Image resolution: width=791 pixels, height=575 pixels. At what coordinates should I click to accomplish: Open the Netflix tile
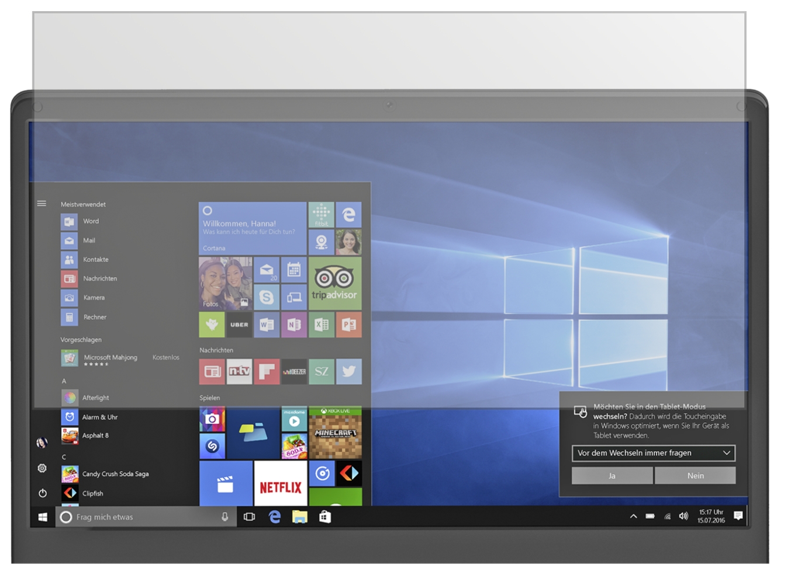[x=281, y=483]
